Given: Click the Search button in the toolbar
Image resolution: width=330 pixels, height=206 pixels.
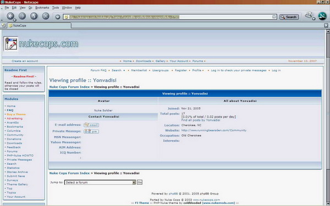Looking at the screenshot, I should 289,17.
